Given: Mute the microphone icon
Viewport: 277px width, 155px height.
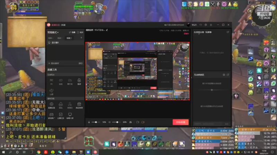Looking at the screenshot, I should coord(89,122).
